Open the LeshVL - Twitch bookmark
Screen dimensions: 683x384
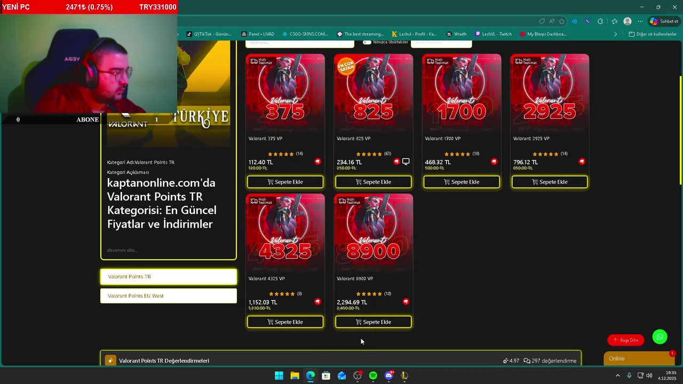(x=493, y=34)
